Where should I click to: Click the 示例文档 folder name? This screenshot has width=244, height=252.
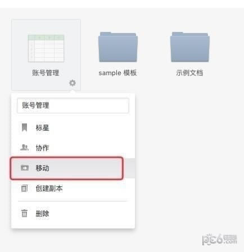click(189, 73)
